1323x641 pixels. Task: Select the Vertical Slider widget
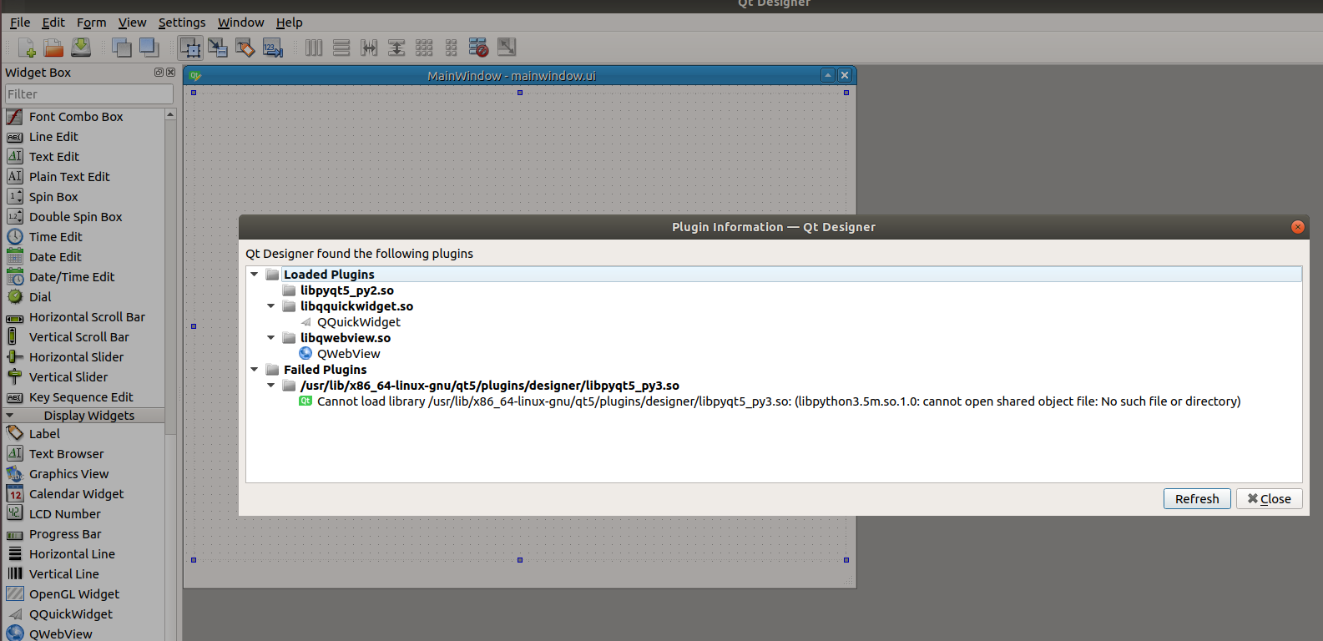click(68, 377)
